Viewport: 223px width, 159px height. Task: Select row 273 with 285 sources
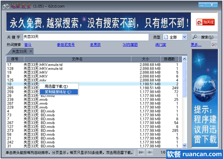point(94,131)
